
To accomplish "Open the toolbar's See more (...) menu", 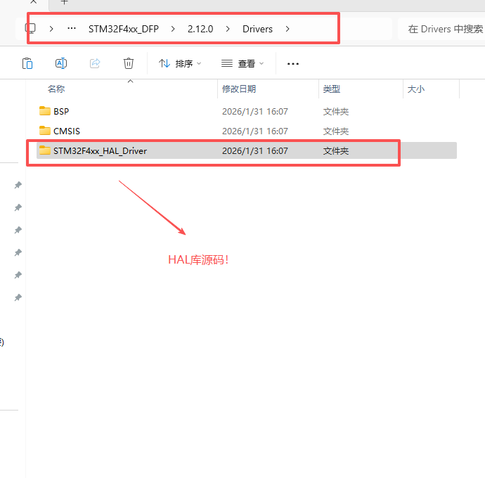I will coord(293,63).
